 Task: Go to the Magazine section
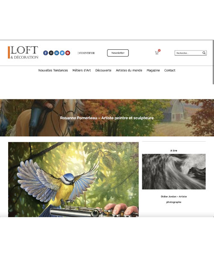click(x=153, y=70)
